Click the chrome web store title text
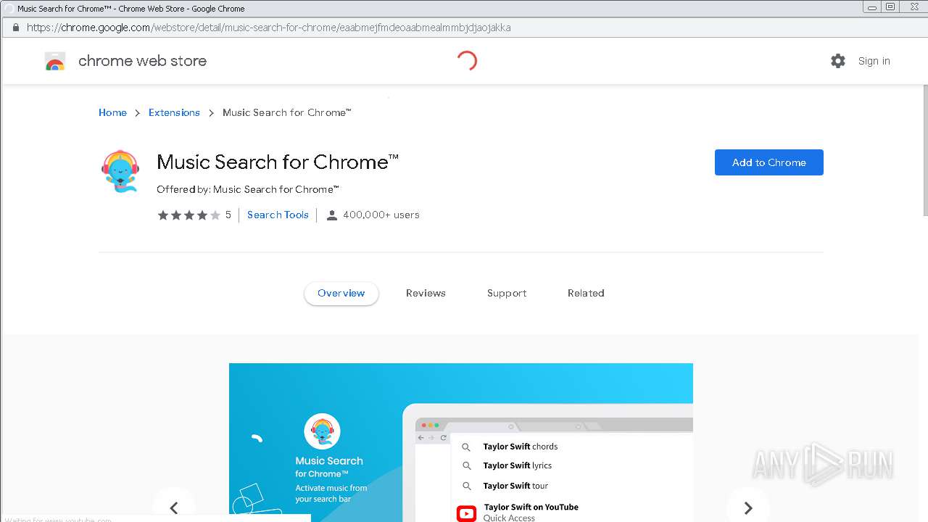 [142, 61]
